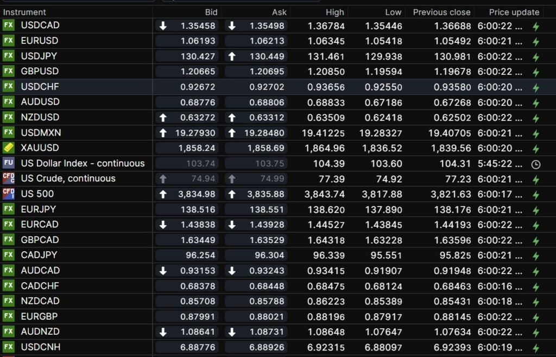Click the Price update column header
The width and height of the screenshot is (556, 357).
514,12
